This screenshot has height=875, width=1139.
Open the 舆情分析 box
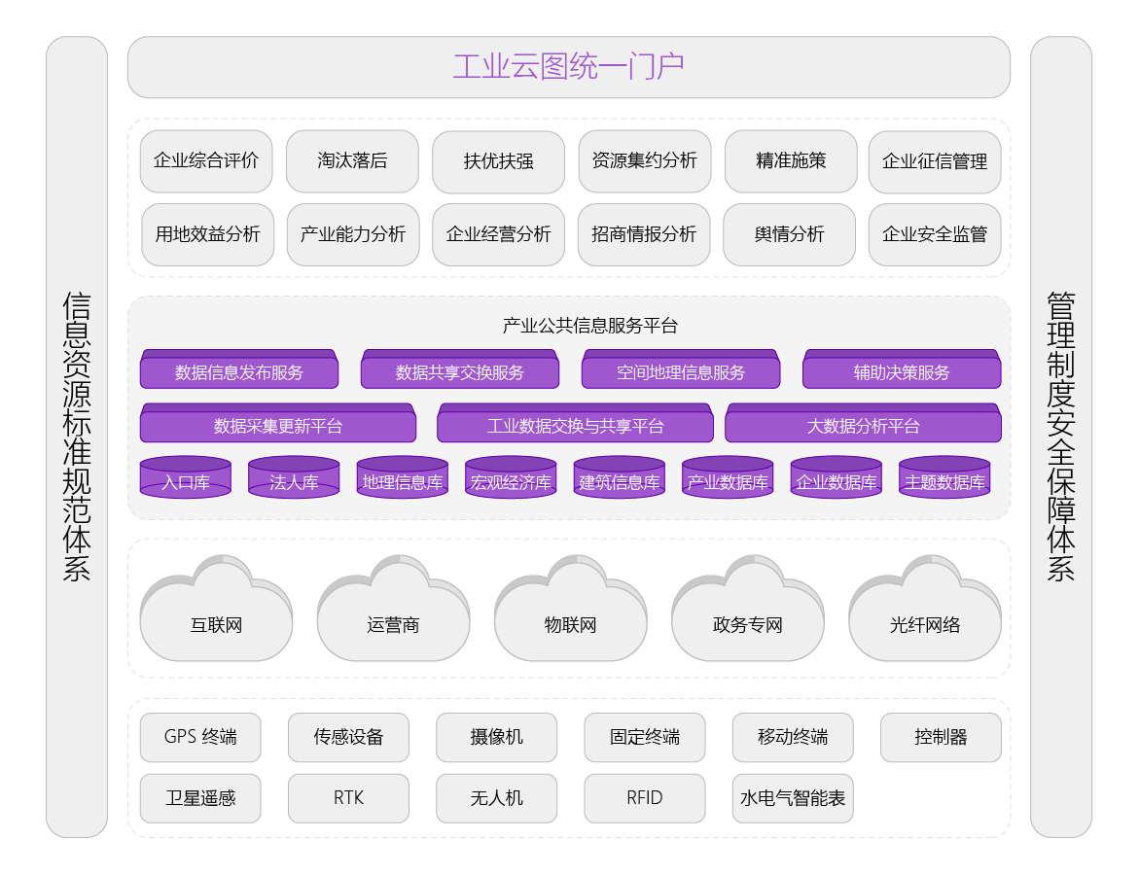790,234
